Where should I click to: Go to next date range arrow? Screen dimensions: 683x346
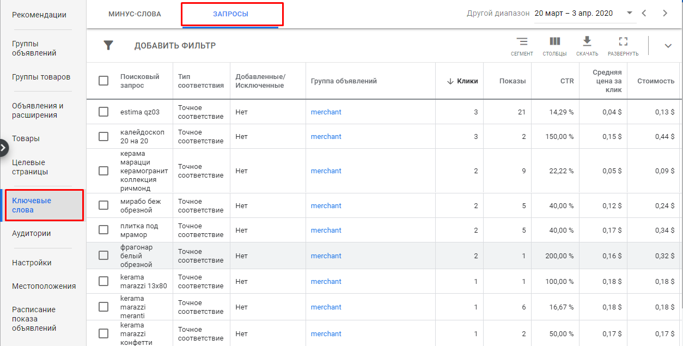click(665, 14)
